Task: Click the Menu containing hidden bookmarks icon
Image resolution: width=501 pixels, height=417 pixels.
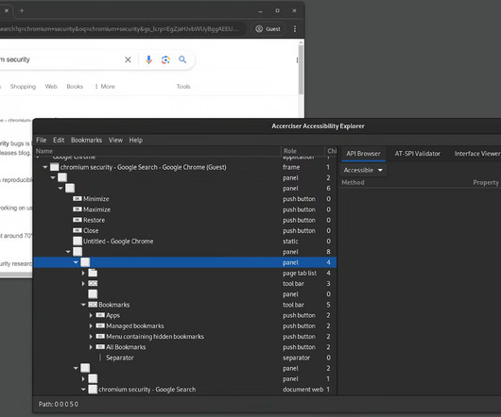Action: [x=100, y=337]
